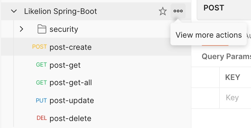The image size is (251, 128).
Task: Select the security folder label
Action: pyautogui.click(x=64, y=29)
